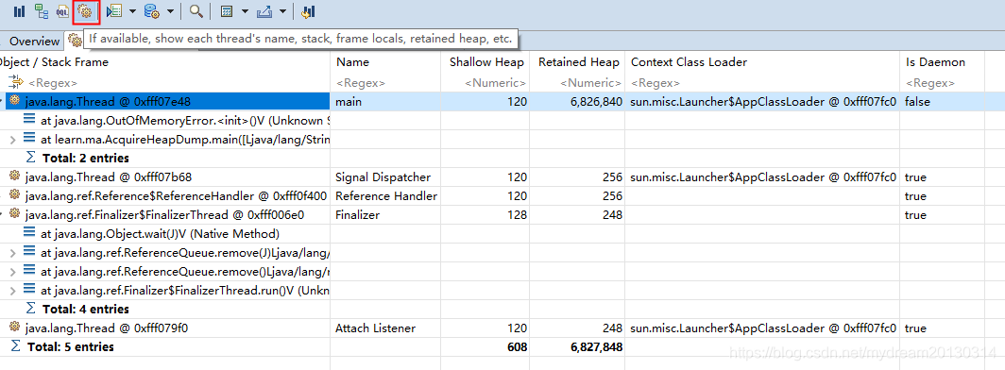This screenshot has width=1005, height=370.
Task: Select the Object.wait(J)V Native Method frame
Action: (x=492, y=234)
